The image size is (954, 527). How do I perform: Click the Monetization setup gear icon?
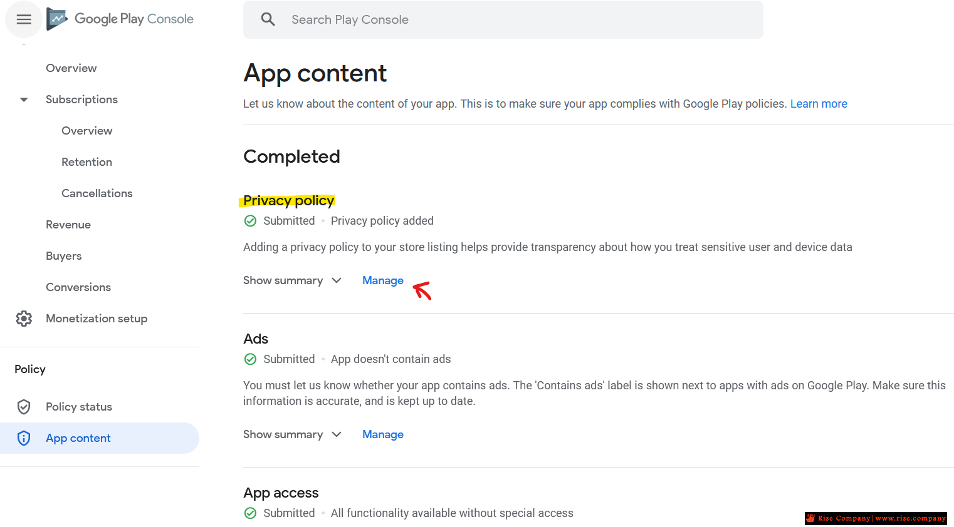tap(24, 319)
